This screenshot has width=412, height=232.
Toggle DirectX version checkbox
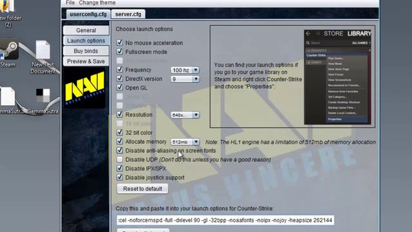[120, 79]
